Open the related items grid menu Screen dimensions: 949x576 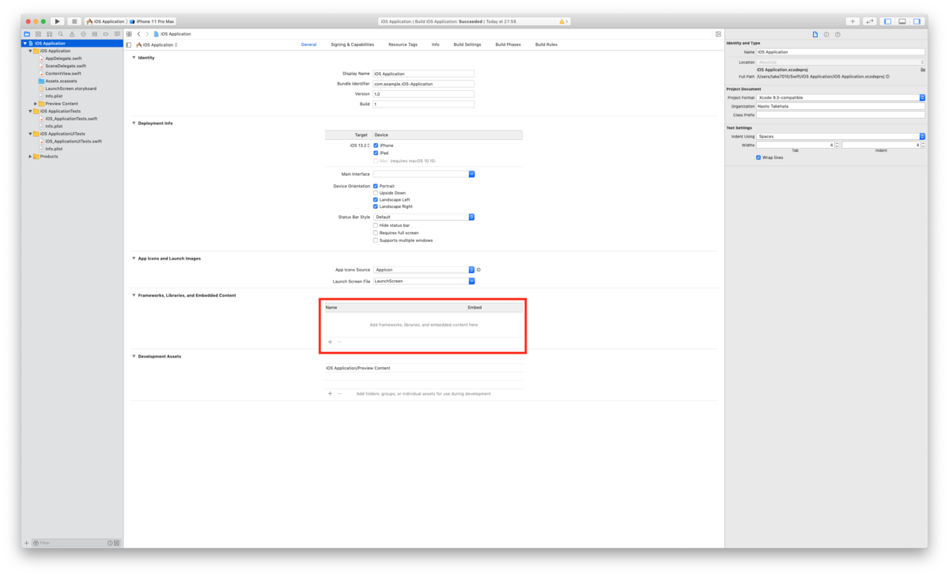[129, 34]
